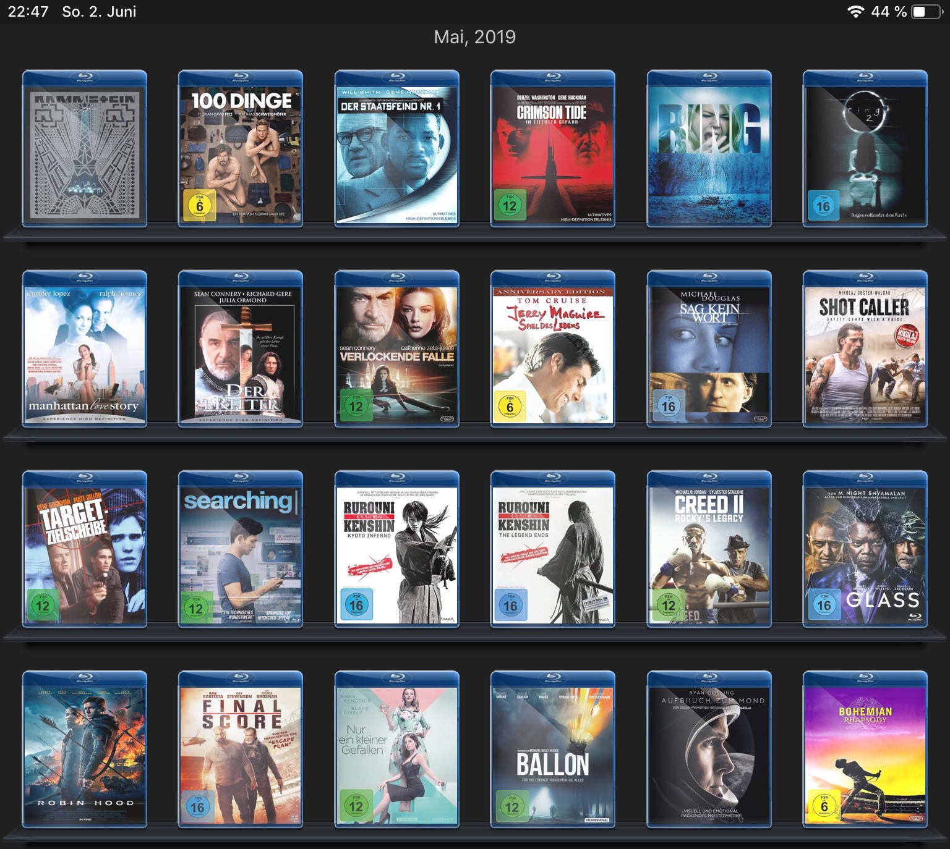Viewport: 950px width, 849px height.
Task: Open the 100 Dinge Blu-ray cover
Action: point(241,149)
